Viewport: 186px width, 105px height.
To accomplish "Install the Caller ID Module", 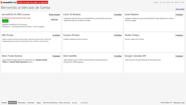I will pos(118,15).
